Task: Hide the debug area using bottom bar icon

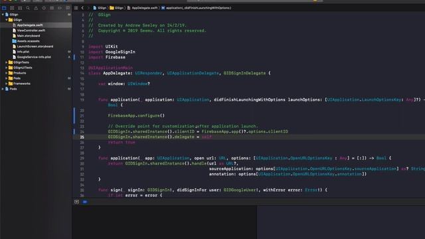Action: pyautogui.click(x=77, y=202)
